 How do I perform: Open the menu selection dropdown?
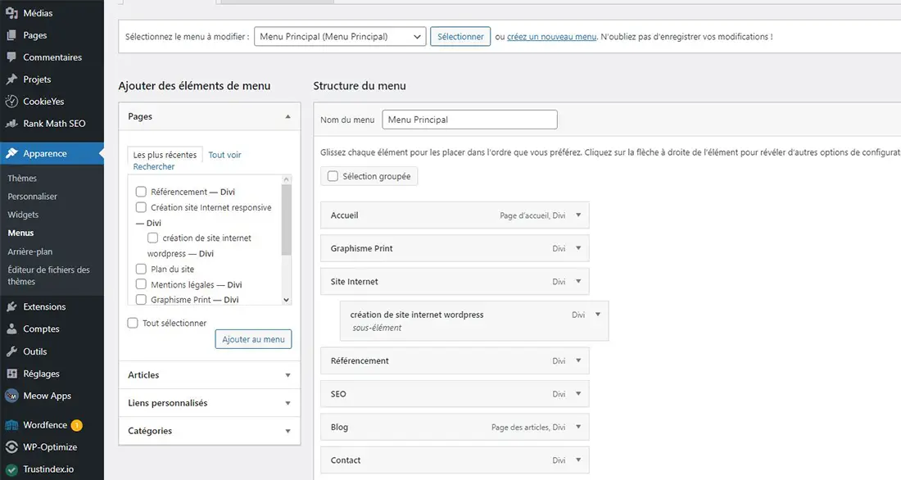[x=340, y=37]
